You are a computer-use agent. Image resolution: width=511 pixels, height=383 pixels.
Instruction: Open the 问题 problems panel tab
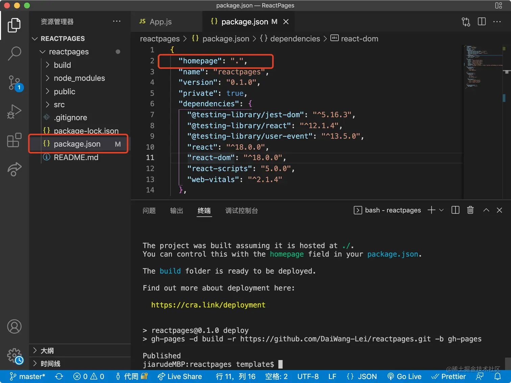tap(149, 210)
